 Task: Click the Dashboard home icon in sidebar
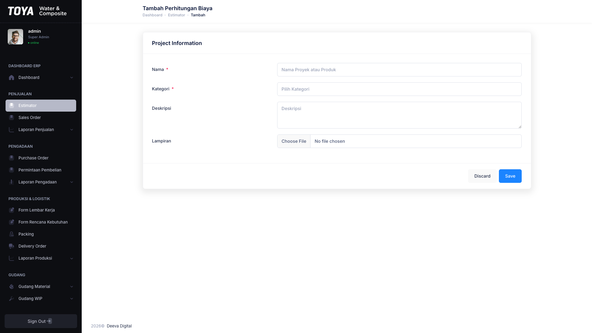(x=11, y=78)
